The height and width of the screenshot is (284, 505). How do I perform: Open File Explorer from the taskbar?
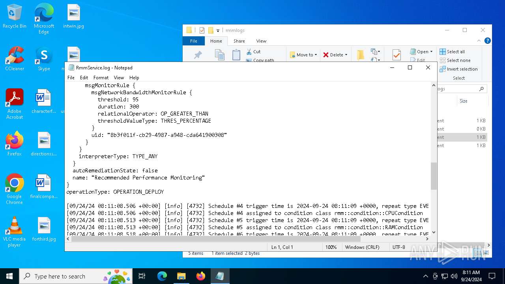point(181,276)
